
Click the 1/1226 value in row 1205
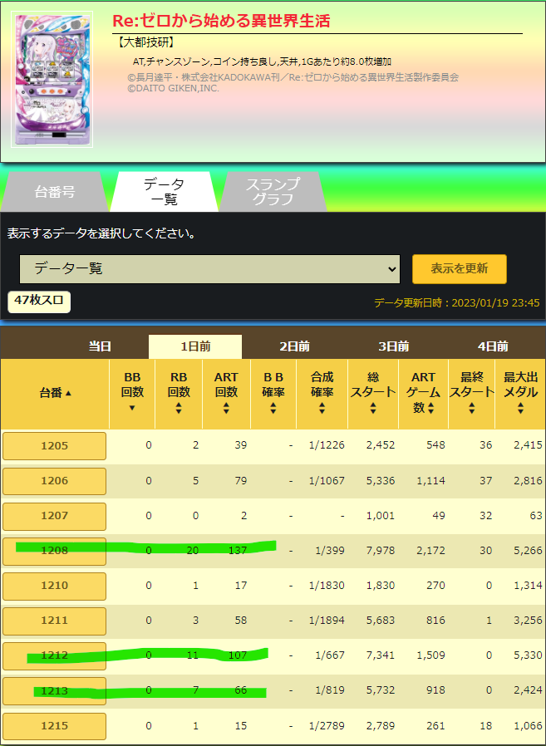click(x=327, y=445)
